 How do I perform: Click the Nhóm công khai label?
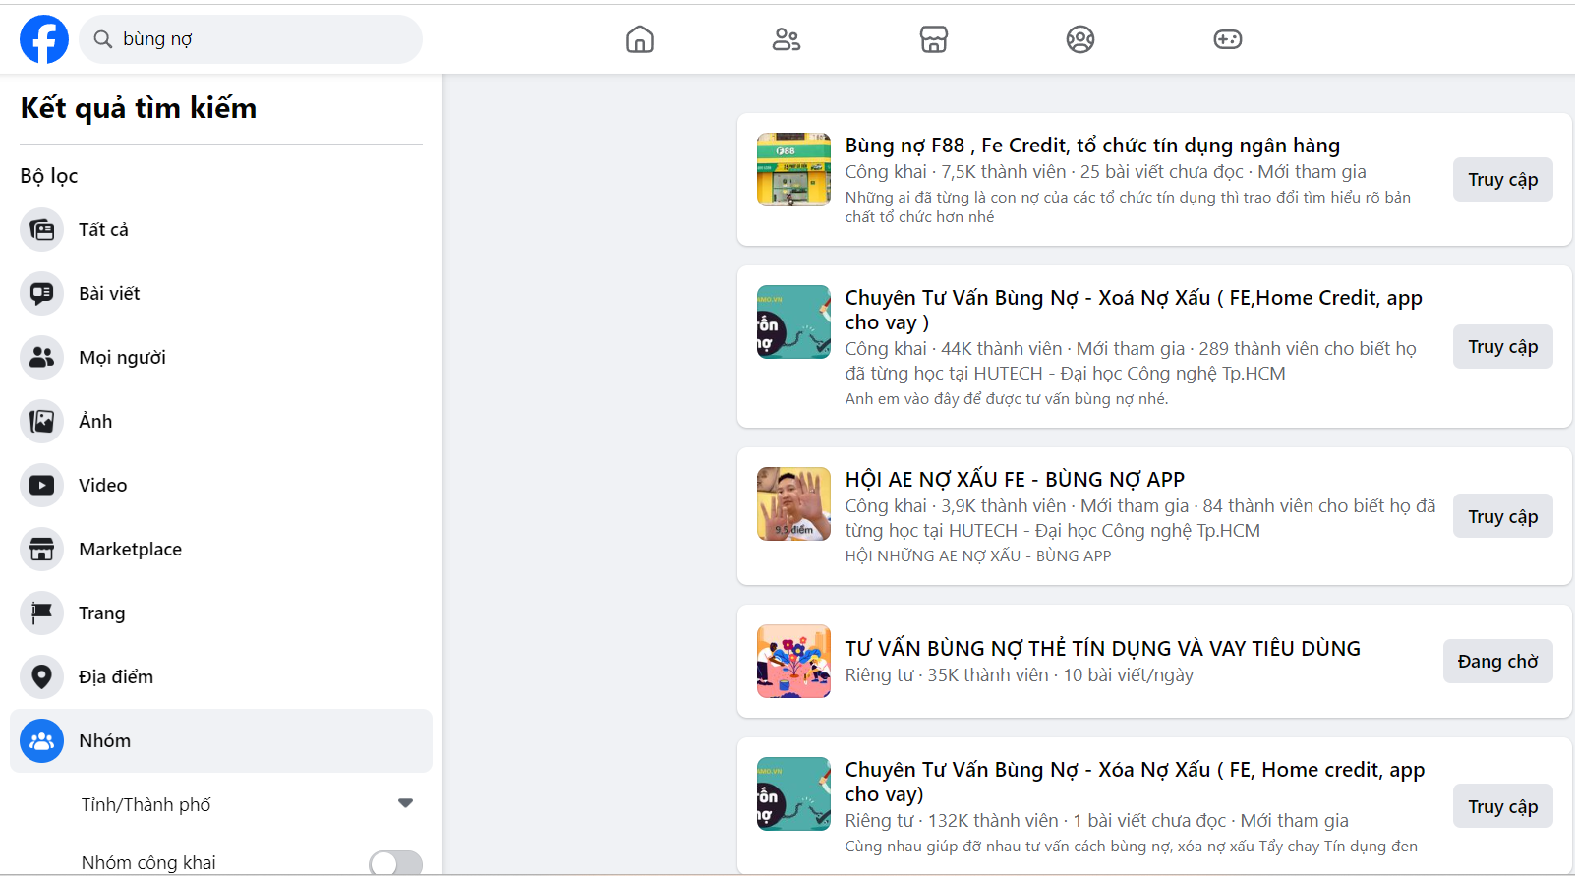tap(148, 862)
